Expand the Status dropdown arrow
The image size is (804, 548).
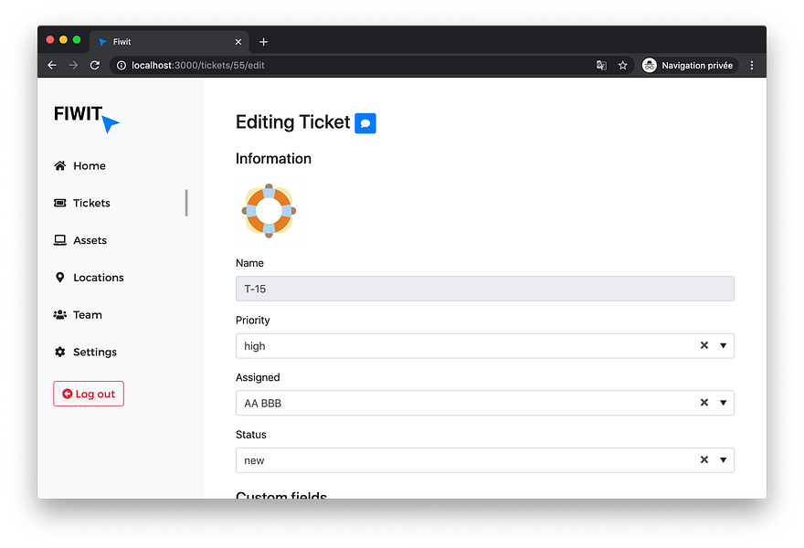tap(723, 459)
